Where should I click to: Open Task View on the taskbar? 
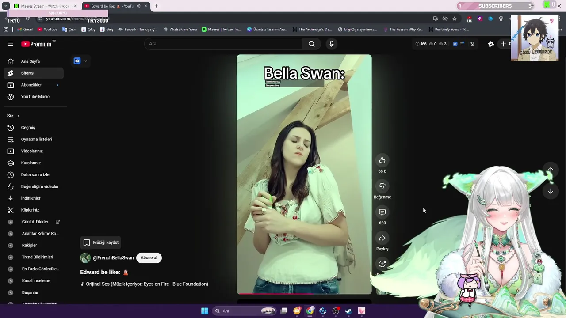click(284, 311)
